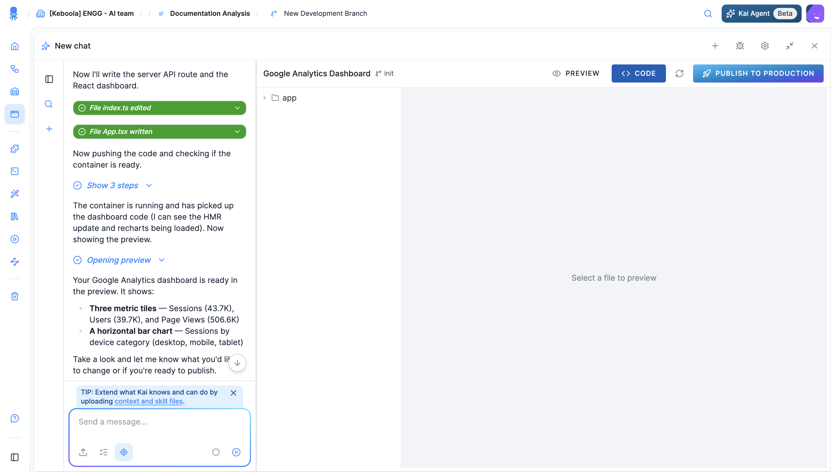Open the user avatar menu

[x=815, y=14]
